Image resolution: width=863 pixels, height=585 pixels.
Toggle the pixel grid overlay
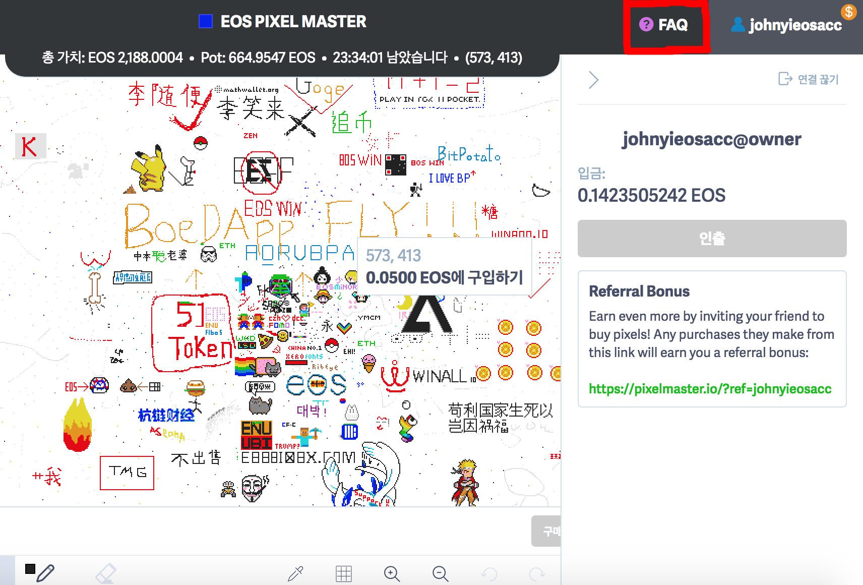click(344, 574)
